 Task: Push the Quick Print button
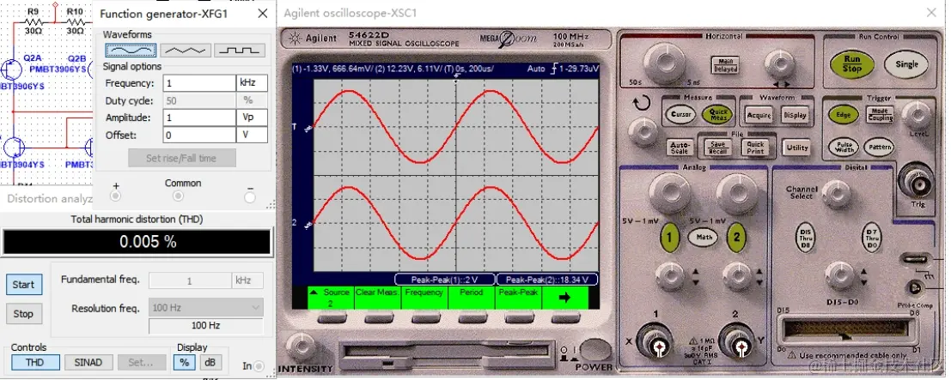click(755, 148)
